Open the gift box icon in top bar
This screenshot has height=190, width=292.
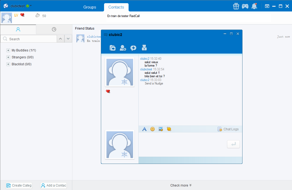click(x=236, y=6)
